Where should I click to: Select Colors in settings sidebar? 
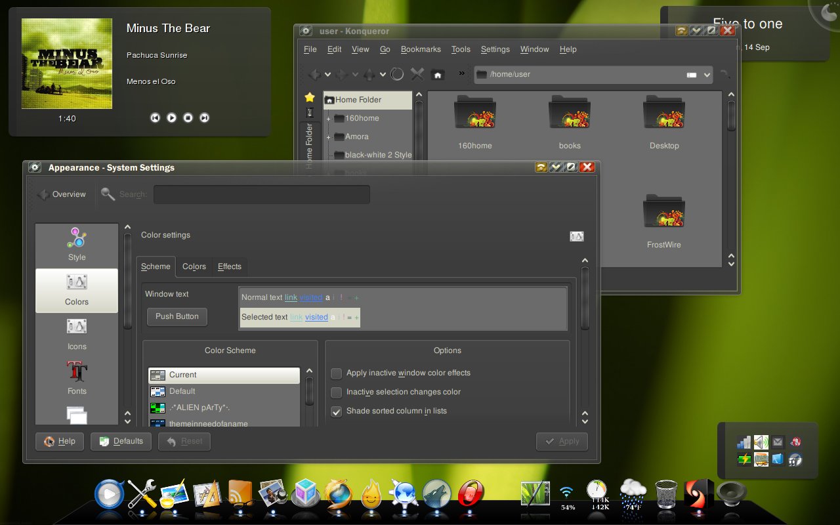point(77,290)
